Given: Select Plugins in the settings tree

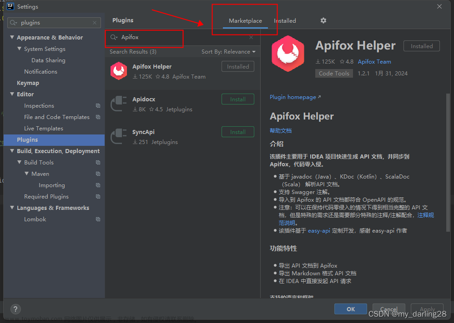Looking at the screenshot, I should point(54,139).
